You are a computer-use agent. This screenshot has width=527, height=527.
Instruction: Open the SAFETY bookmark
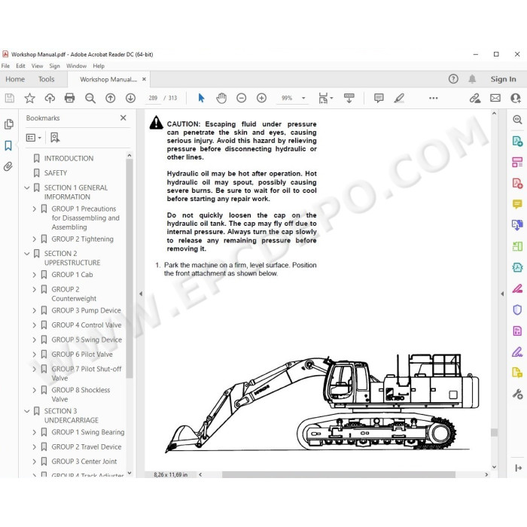pos(56,172)
